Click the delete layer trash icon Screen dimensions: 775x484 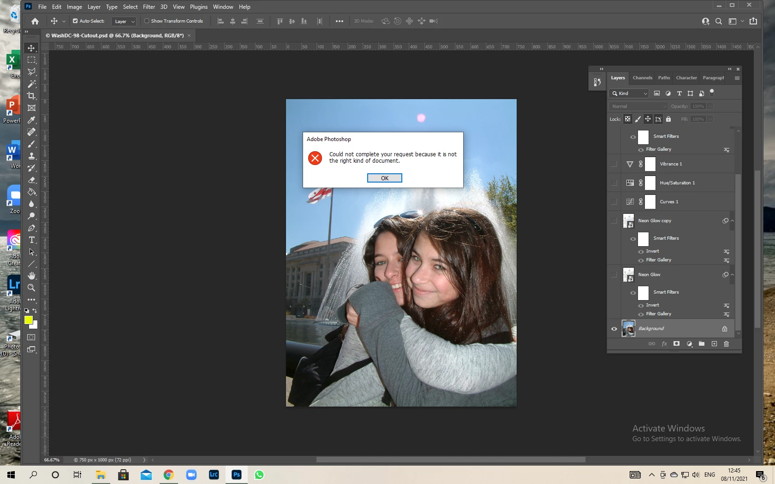(x=726, y=344)
